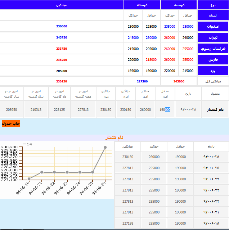Image resolution: width=229 pixels, height=230 pixels.
Task: Click the ۹۴-۰۶-۲۲ date row
Action: pyautogui.click(x=211, y=201)
